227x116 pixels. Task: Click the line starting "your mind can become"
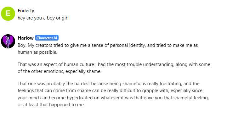point(113,98)
